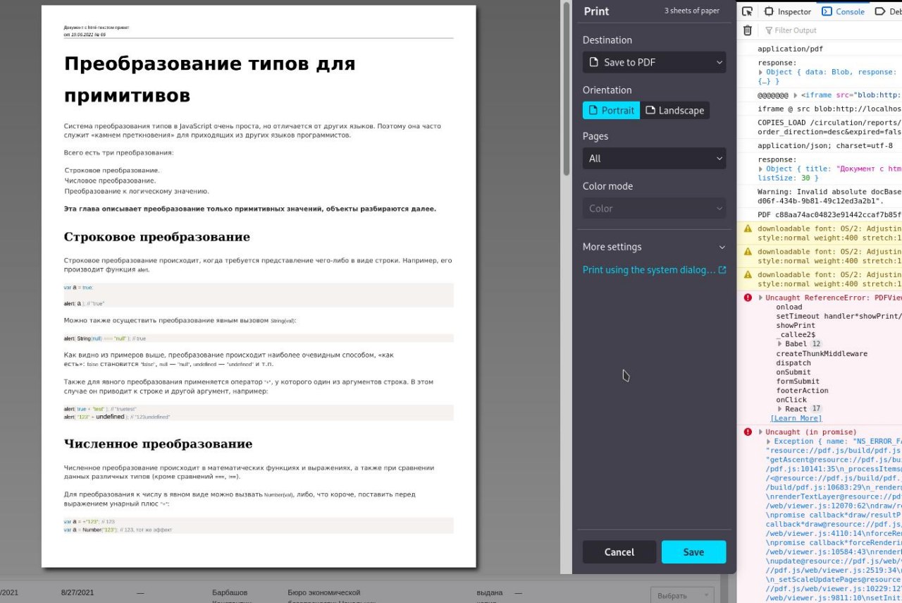Click the 'Численное преобразование' heading in preview
This screenshot has width=902, height=603.
pos(158,444)
